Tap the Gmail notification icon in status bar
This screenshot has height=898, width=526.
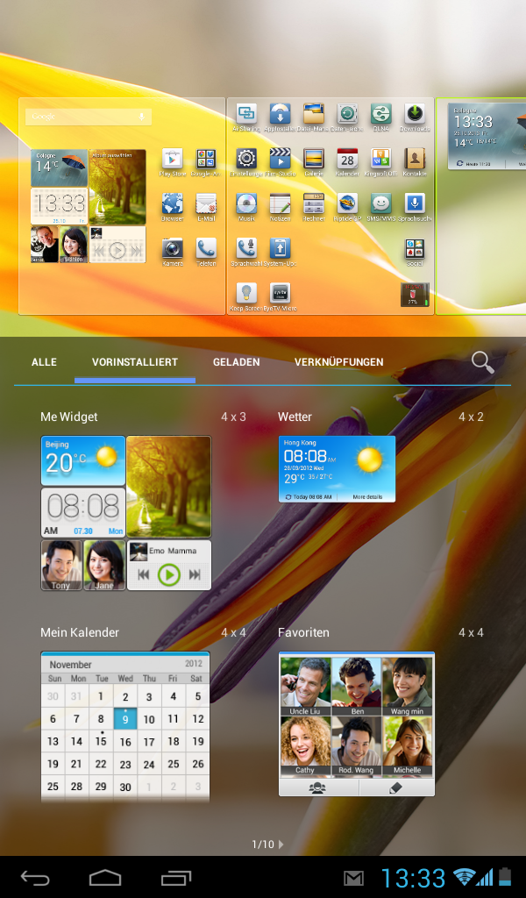tap(353, 878)
